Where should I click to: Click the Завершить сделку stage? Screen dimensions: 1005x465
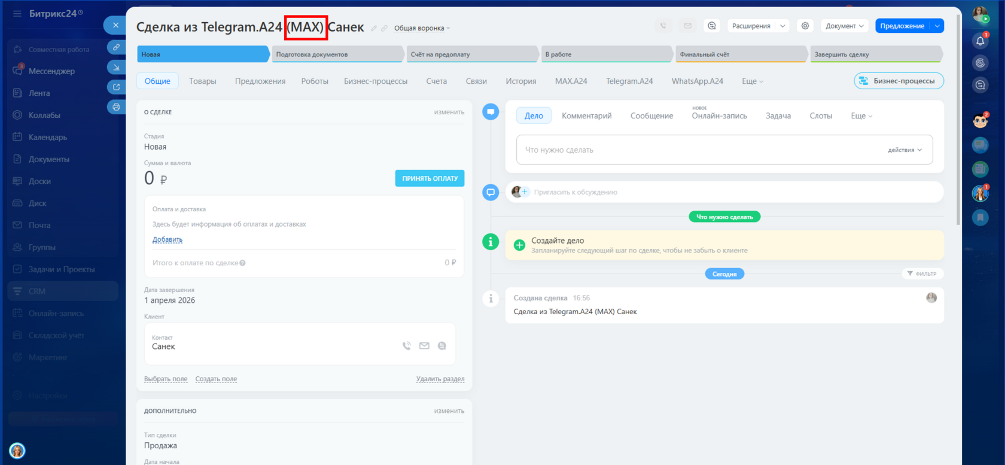pyautogui.click(x=876, y=54)
